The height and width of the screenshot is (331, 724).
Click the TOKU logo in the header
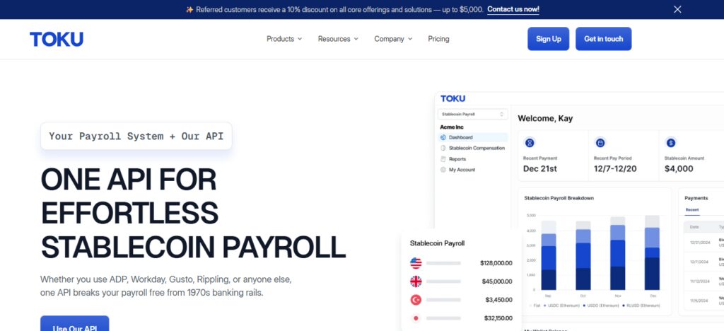click(x=57, y=39)
